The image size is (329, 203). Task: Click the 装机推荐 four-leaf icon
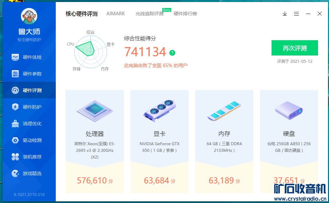coord(15,156)
